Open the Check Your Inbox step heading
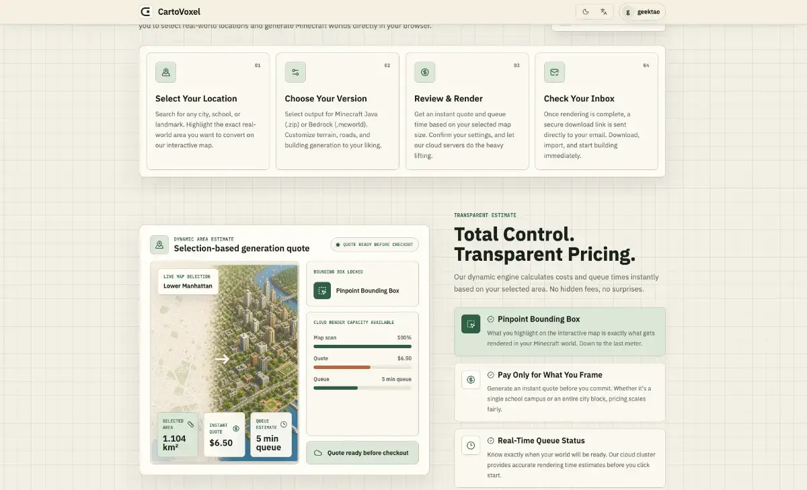Viewport: 807px width, 490px height. click(x=579, y=99)
